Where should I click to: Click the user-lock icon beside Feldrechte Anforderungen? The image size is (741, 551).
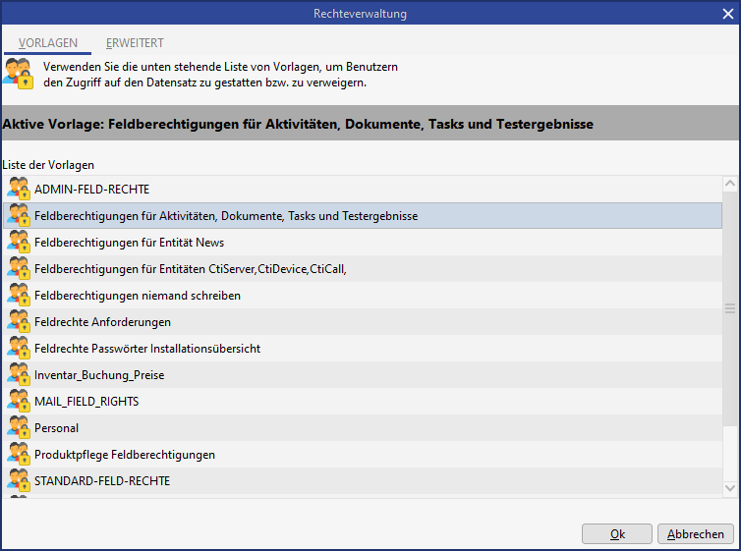click(19, 321)
